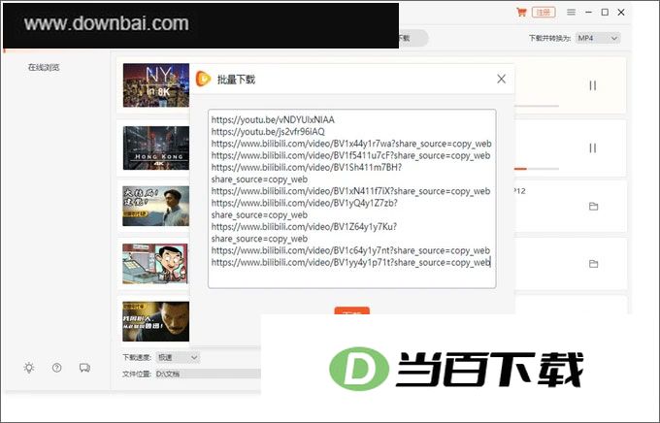This screenshot has height=423, width=660.
Task: Open folder for the Mr. Bean video
Action: tap(593, 264)
